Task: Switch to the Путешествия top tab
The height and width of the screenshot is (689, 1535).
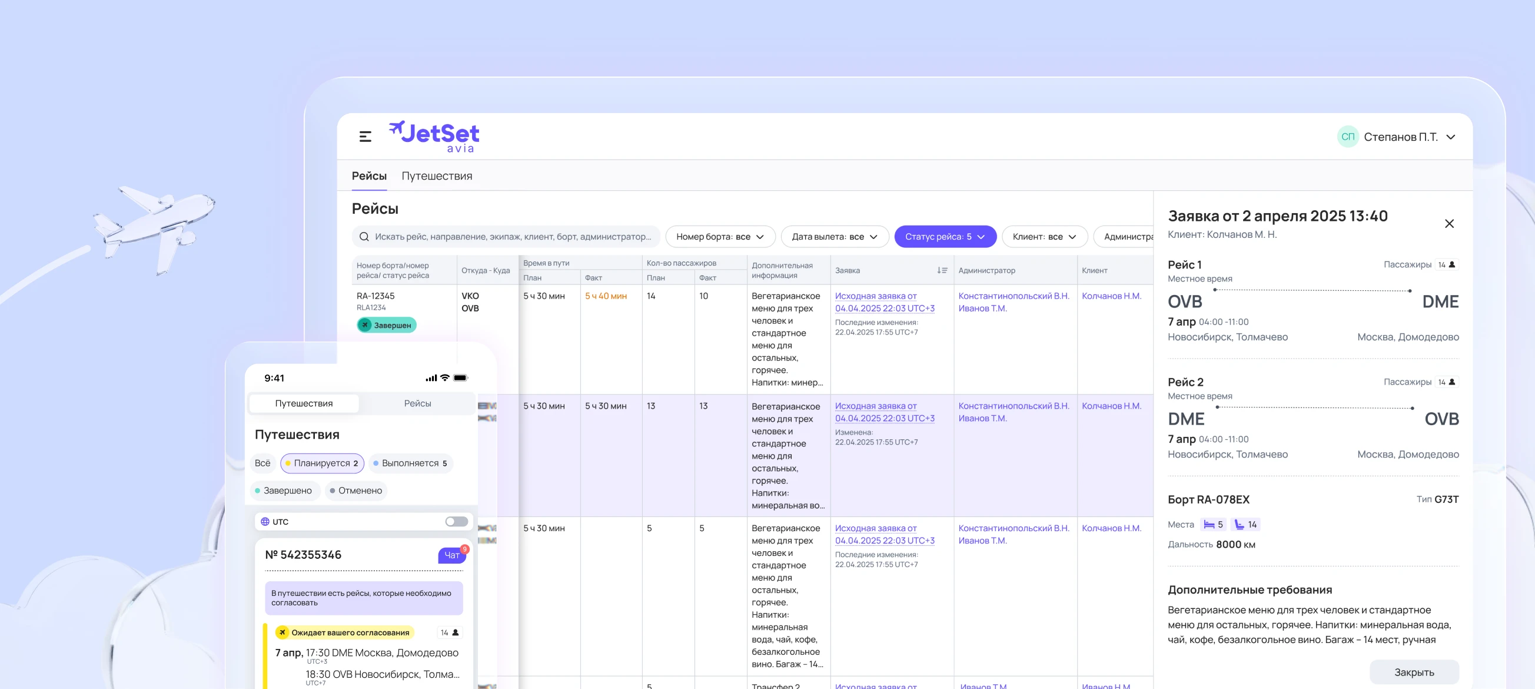Action: (x=436, y=176)
